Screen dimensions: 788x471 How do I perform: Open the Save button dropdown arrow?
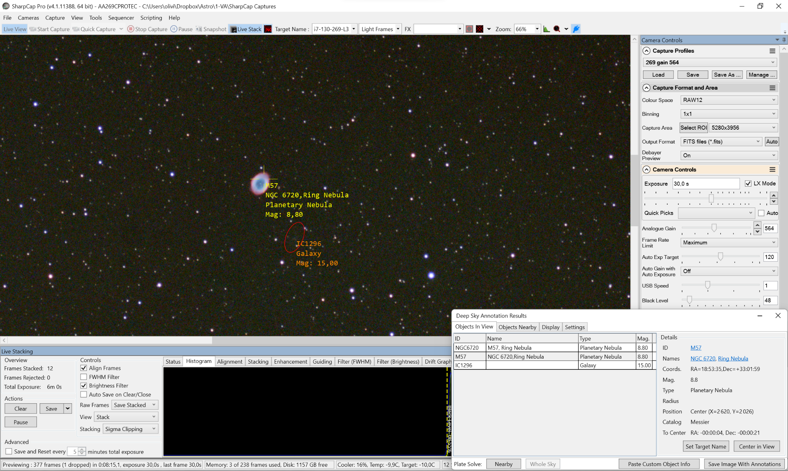(x=68, y=409)
